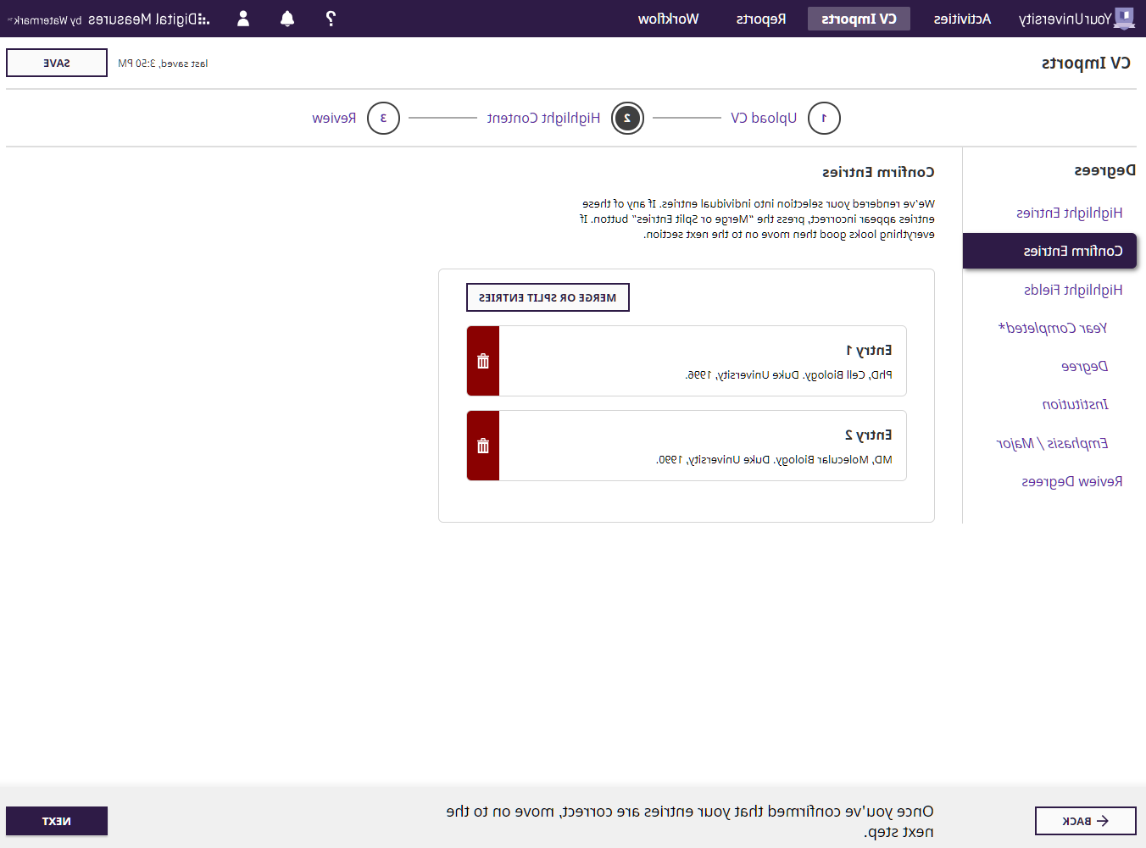Click the Back button

click(x=1086, y=821)
